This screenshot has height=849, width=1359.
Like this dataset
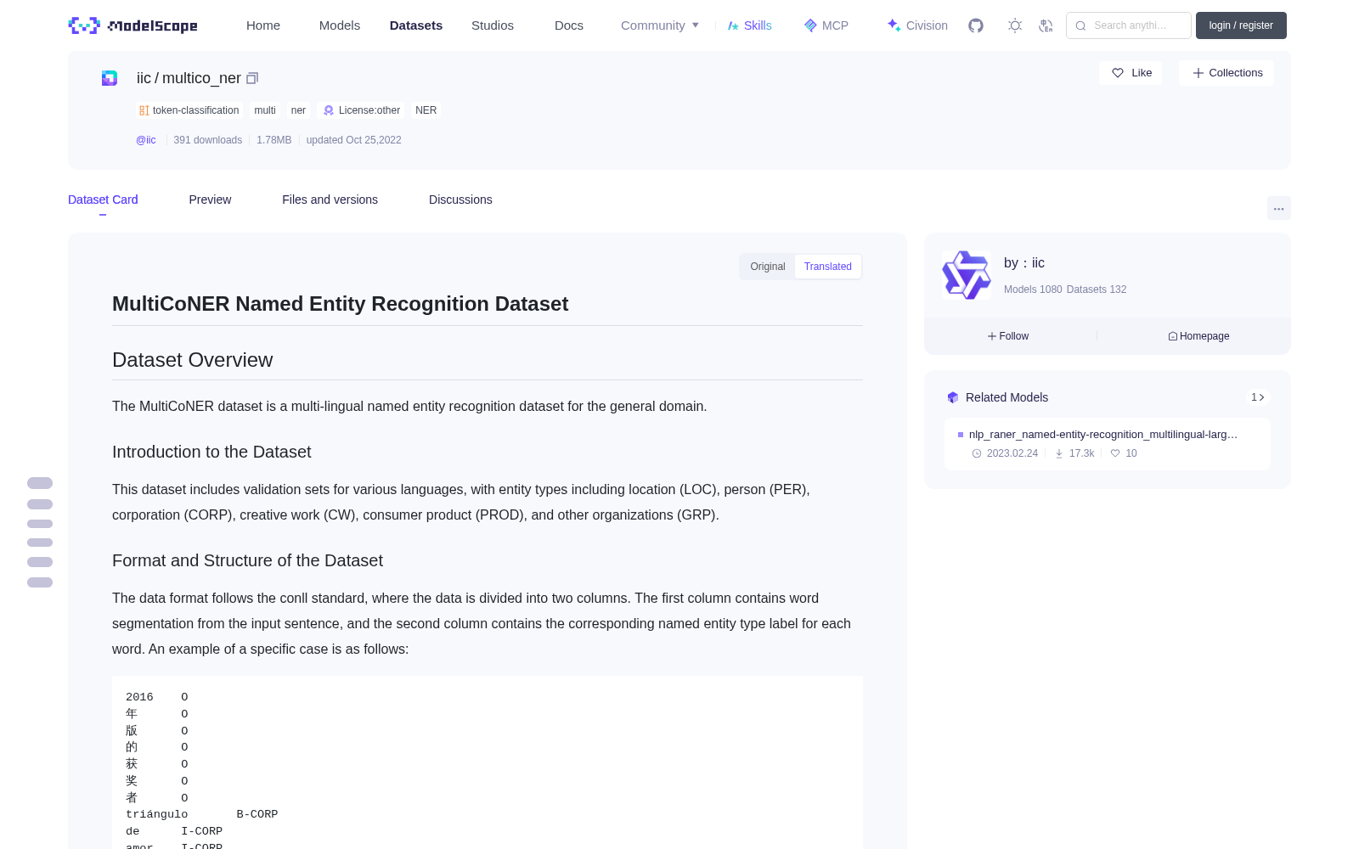coord(1131,73)
